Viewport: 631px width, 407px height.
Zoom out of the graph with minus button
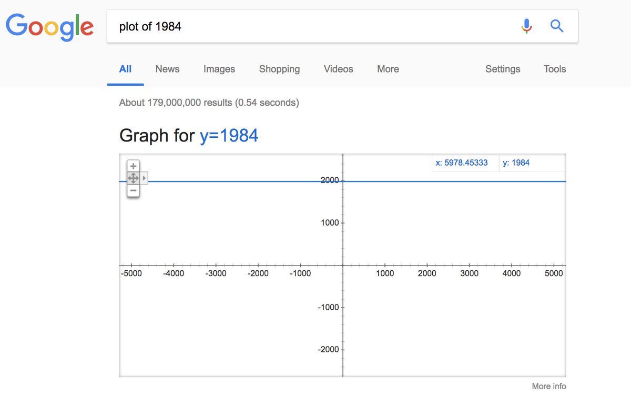[134, 190]
